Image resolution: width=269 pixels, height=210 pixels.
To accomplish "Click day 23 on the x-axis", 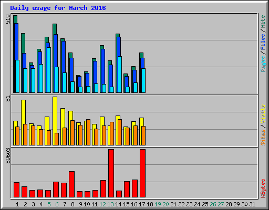I will 189,204.
